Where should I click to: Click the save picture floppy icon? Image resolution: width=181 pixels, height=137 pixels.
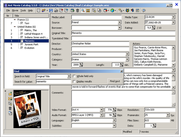[x=10, y=98]
